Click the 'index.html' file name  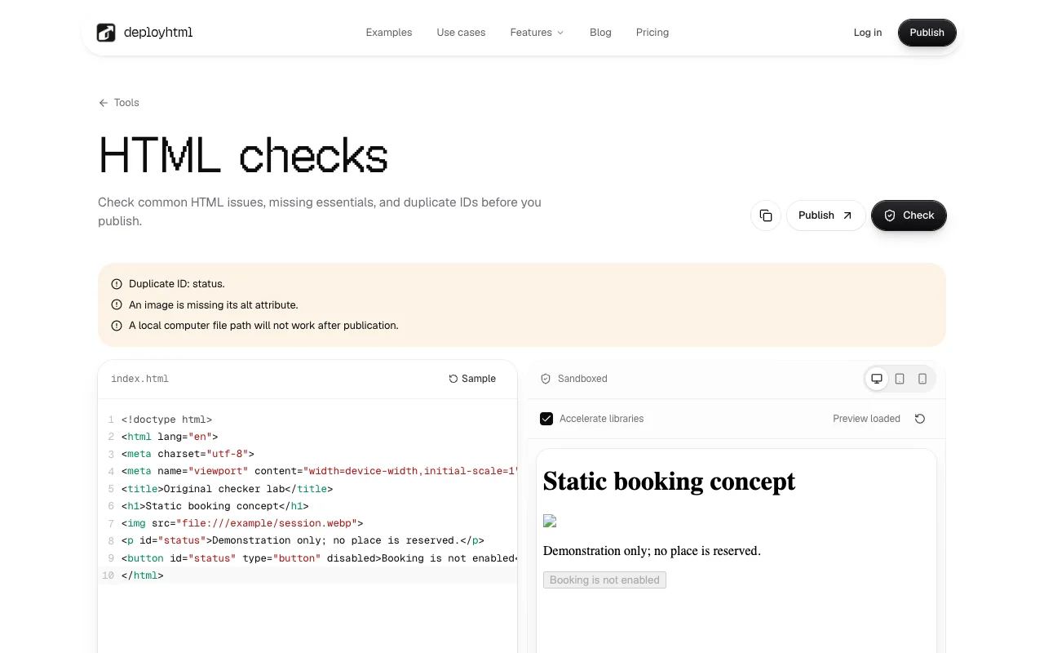140,379
